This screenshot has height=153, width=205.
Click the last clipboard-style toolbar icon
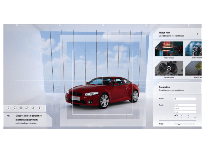[40, 108]
